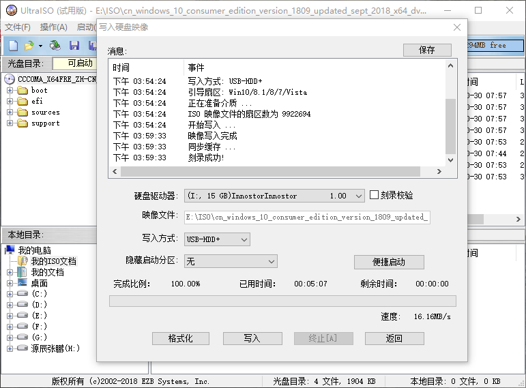Select the sources folder icon
This screenshot has height=388, width=526.
23,113
